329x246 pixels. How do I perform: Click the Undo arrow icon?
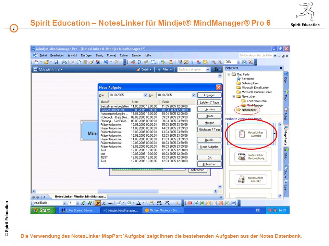[x=106, y=62]
